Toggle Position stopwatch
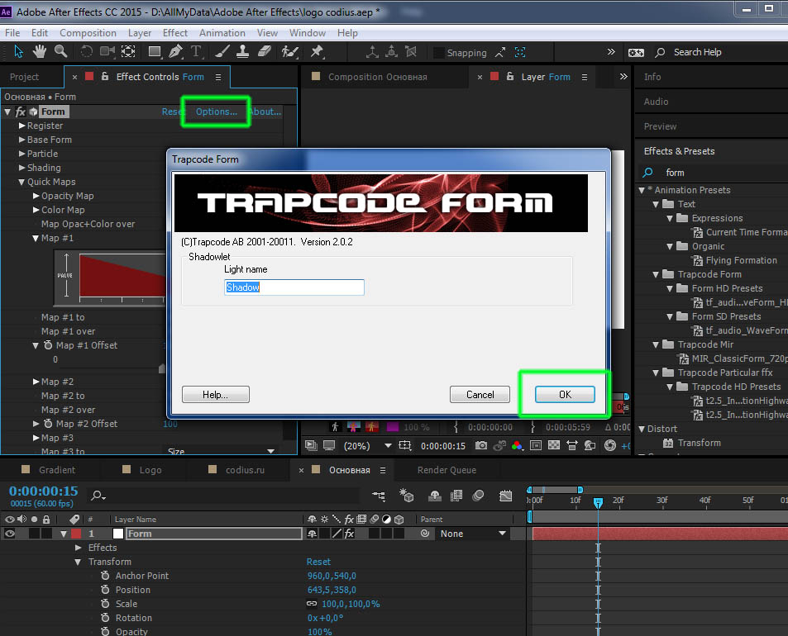Image resolution: width=788 pixels, height=636 pixels. point(105,589)
